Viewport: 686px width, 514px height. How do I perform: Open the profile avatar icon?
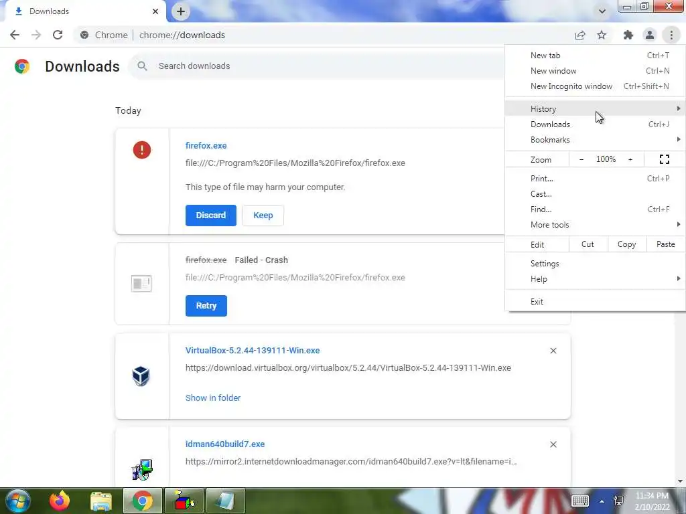click(650, 35)
